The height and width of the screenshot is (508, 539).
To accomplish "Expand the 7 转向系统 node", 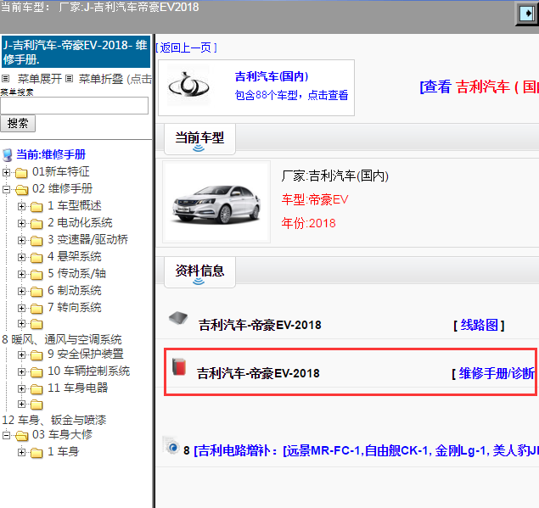I will point(21,308).
